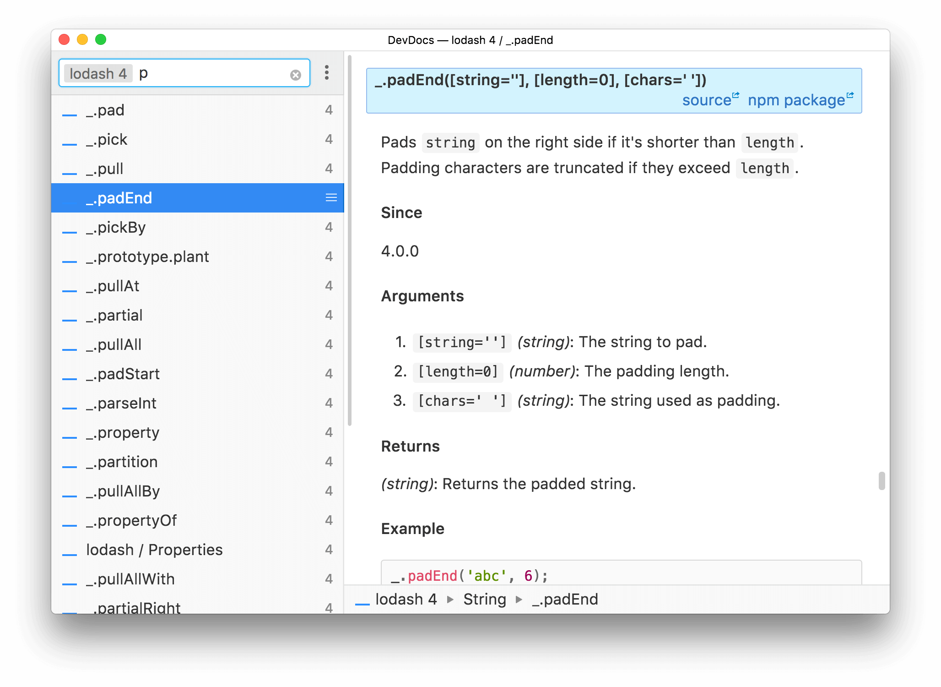Remove the lodash 4 scope token from search
This screenshot has width=941, height=687.
pyautogui.click(x=97, y=73)
